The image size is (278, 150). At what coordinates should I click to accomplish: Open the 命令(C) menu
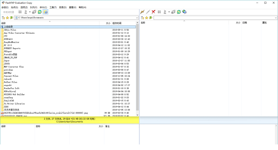(43, 7)
